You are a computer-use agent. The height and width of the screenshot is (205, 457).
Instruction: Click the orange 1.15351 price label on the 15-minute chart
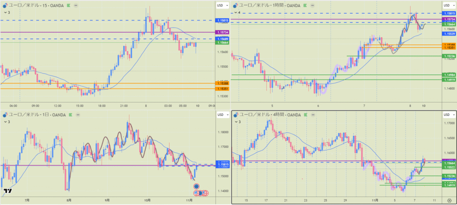[222, 89]
